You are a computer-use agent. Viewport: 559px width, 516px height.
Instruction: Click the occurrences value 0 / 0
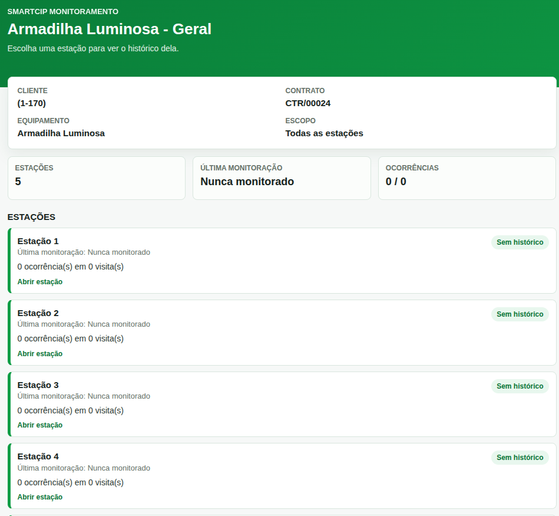pos(396,181)
